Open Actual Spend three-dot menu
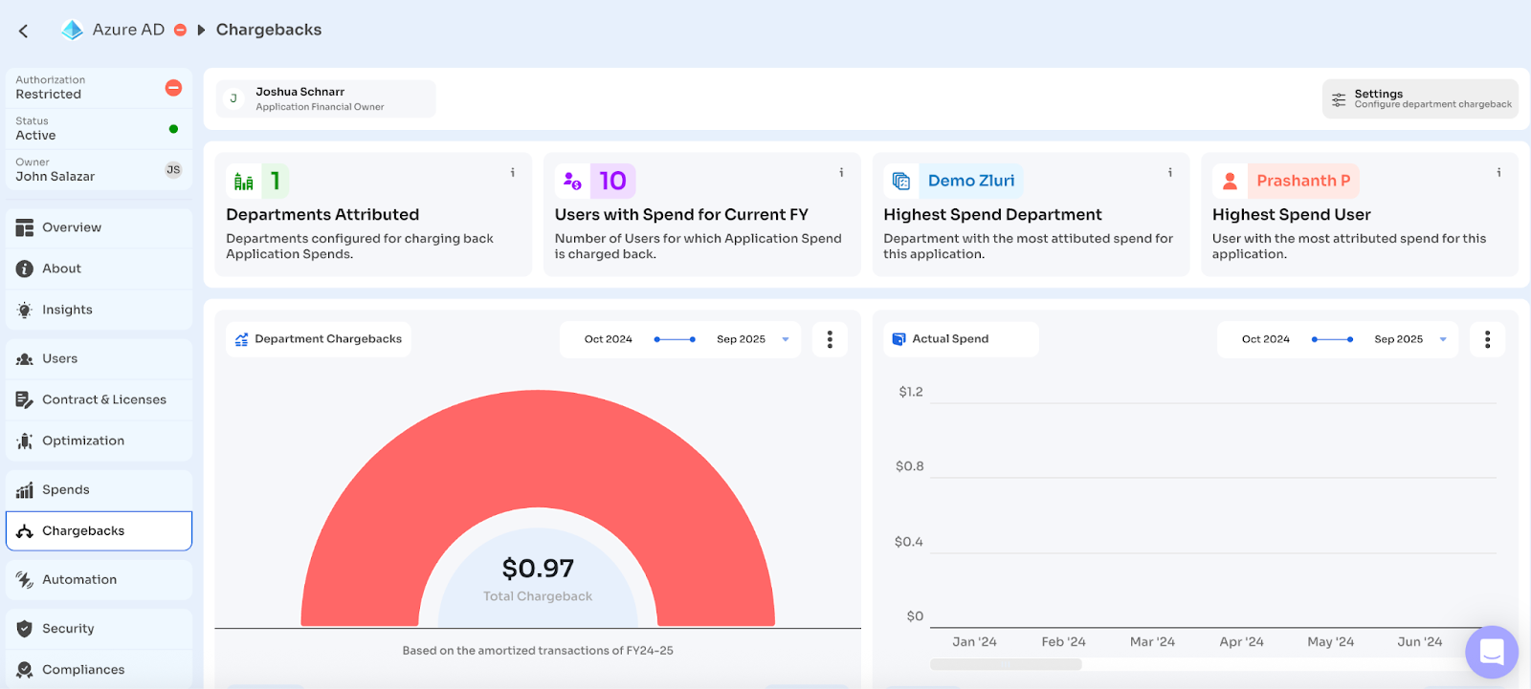The height and width of the screenshot is (689, 1531). pyautogui.click(x=1487, y=339)
